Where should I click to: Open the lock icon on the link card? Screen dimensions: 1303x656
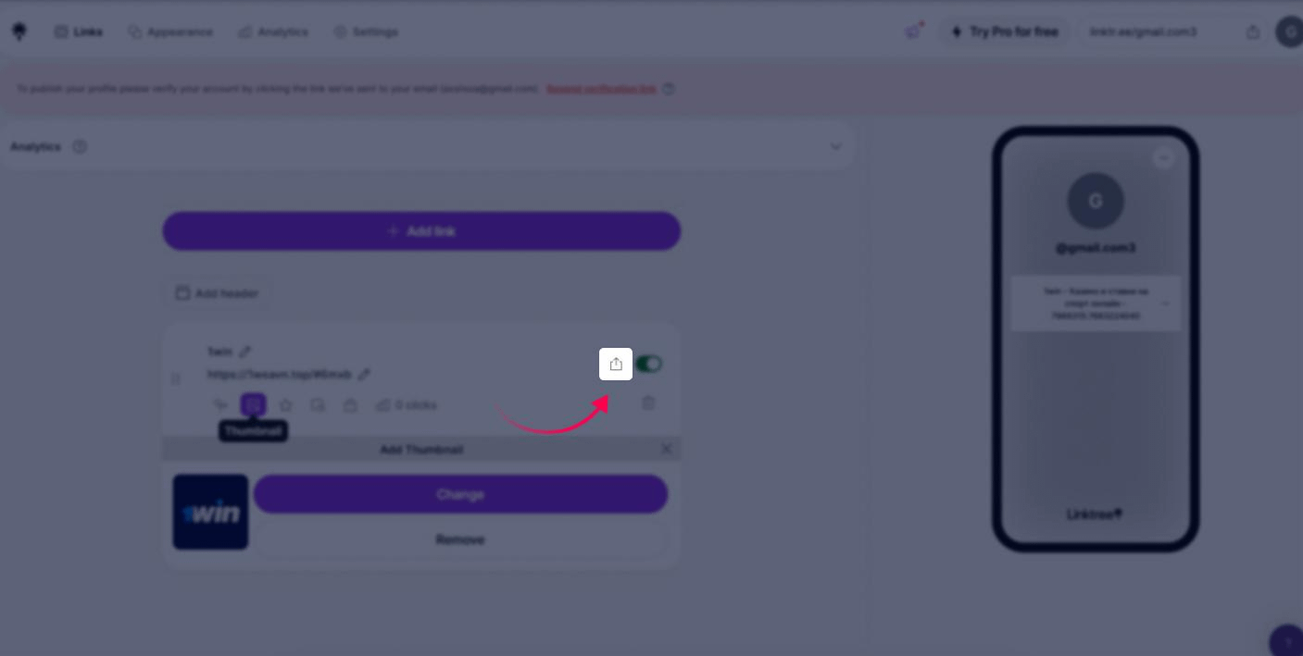pyautogui.click(x=350, y=405)
